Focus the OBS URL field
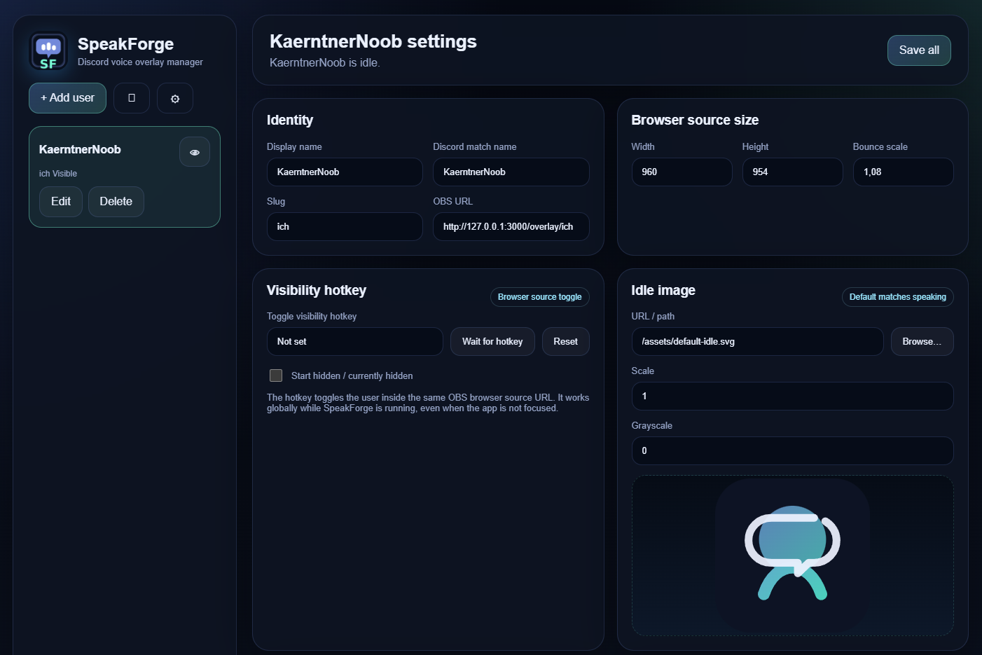 pyautogui.click(x=511, y=226)
